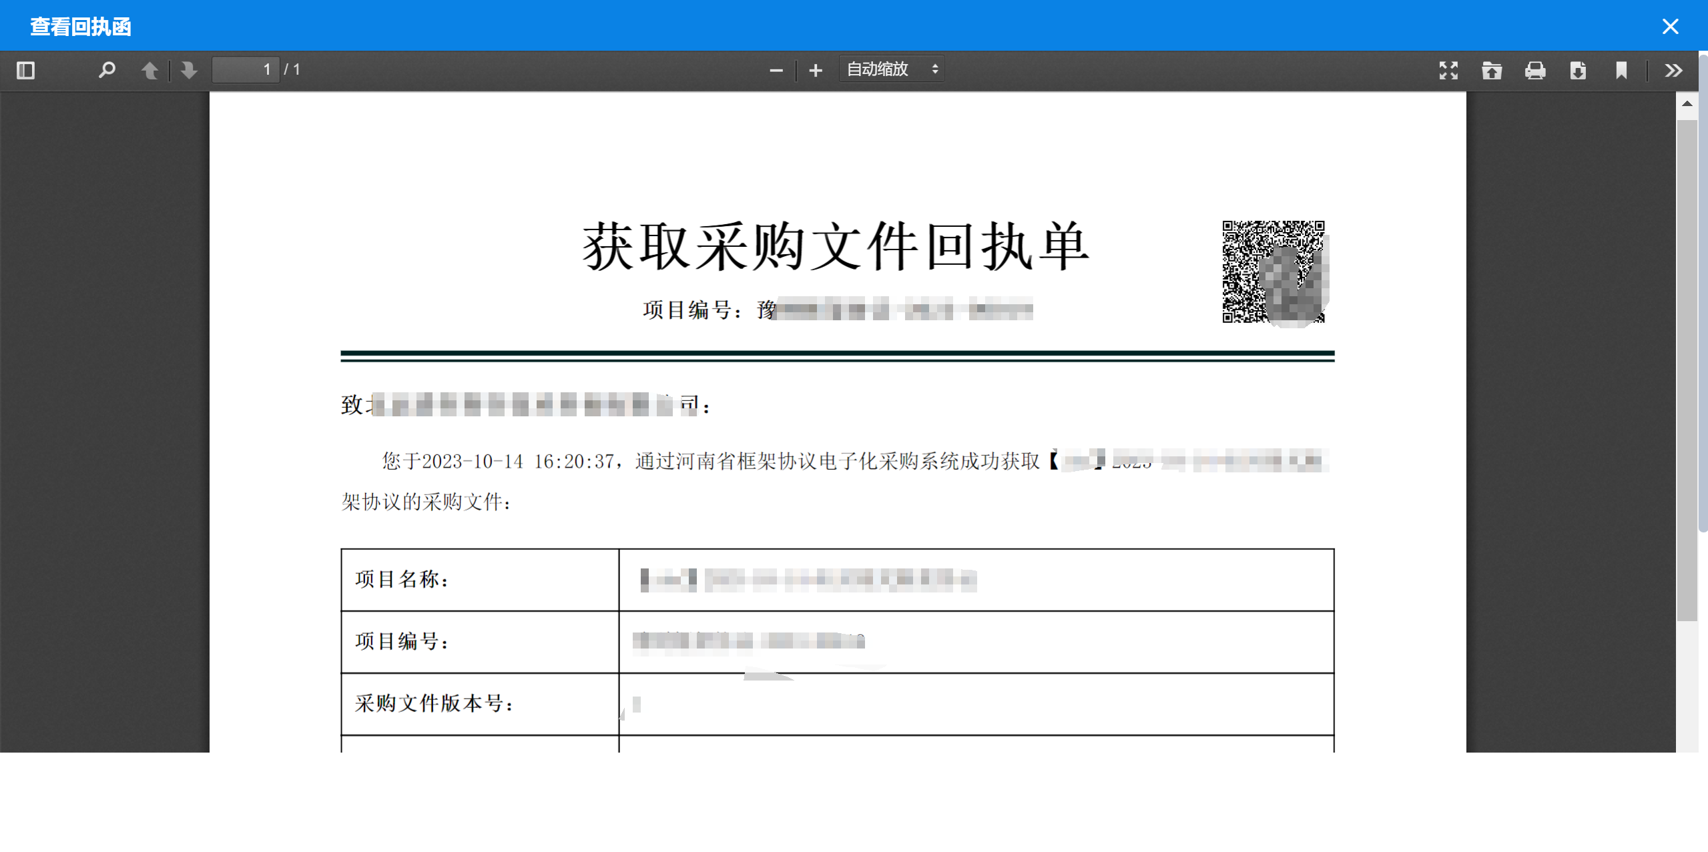The width and height of the screenshot is (1708, 852).
Task: Click the QR code on the receipt
Action: [x=1273, y=272]
